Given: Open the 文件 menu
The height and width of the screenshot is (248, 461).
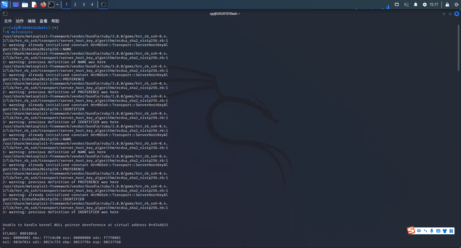Looking at the screenshot, I should click(x=8, y=21).
